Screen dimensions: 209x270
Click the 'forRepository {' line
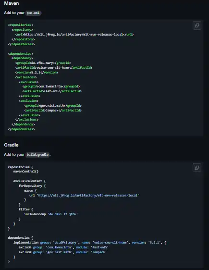click(32, 186)
